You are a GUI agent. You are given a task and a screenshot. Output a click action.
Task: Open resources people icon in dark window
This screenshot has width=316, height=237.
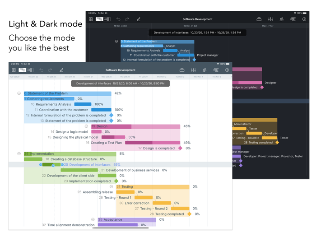282,19
